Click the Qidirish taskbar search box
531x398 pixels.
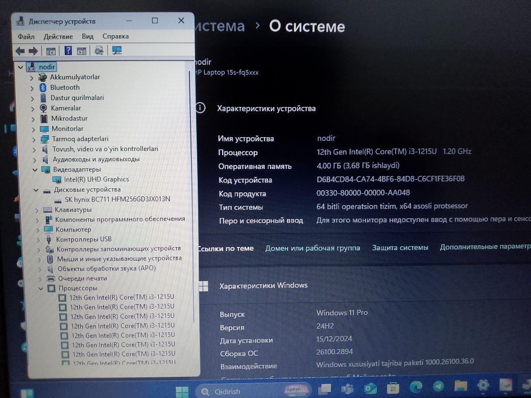pos(252,391)
